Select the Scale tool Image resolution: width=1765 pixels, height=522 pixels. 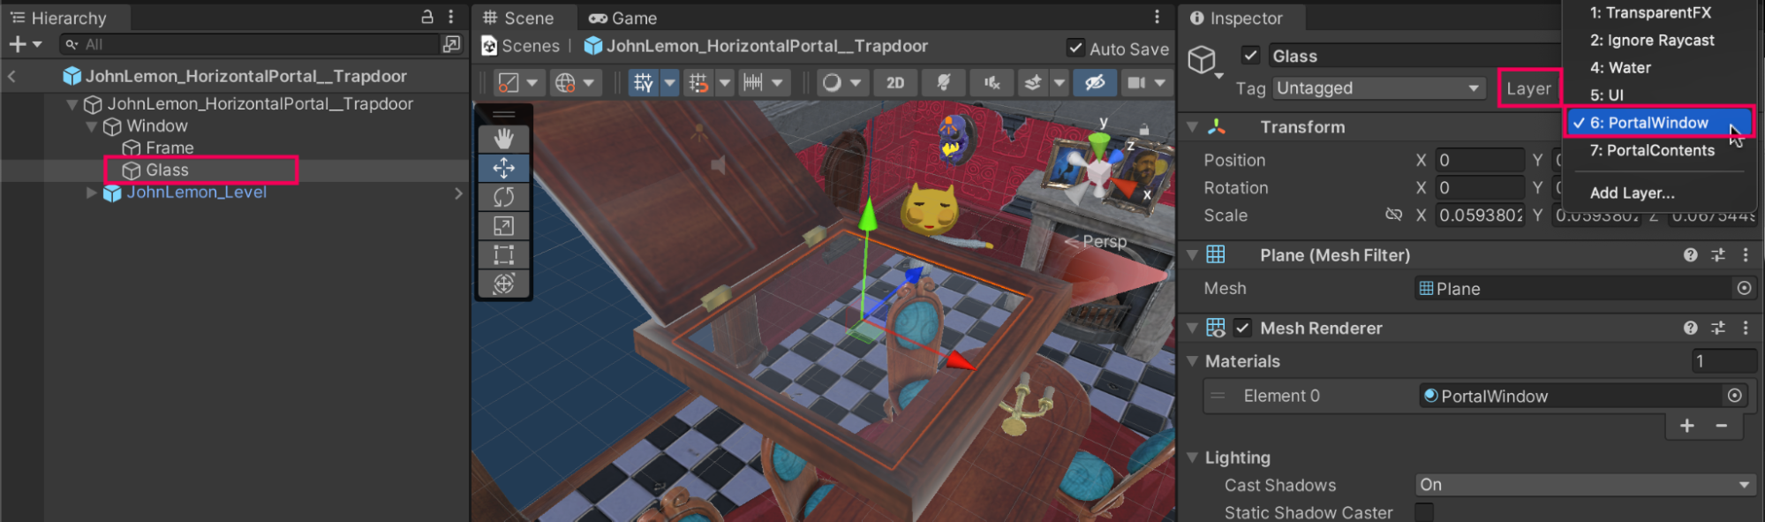(503, 226)
